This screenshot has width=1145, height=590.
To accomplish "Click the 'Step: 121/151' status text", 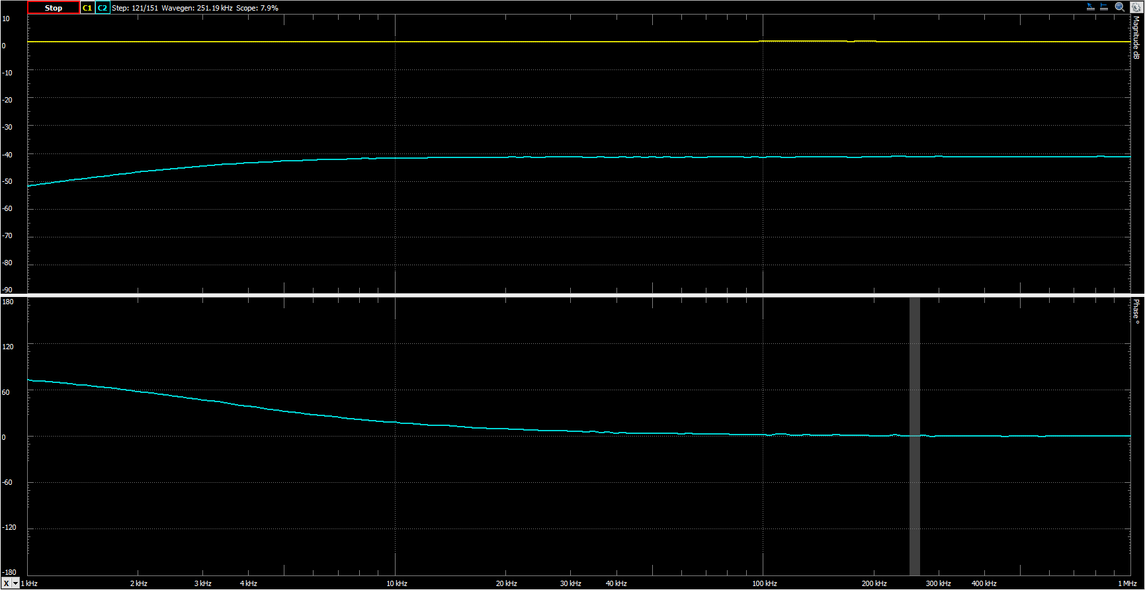I will (135, 8).
